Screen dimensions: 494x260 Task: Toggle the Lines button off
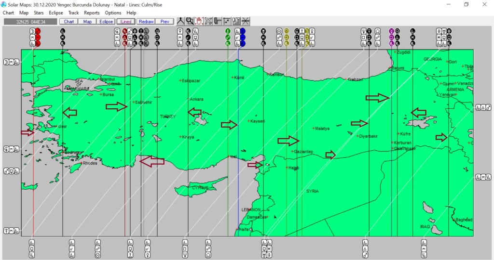pos(125,22)
